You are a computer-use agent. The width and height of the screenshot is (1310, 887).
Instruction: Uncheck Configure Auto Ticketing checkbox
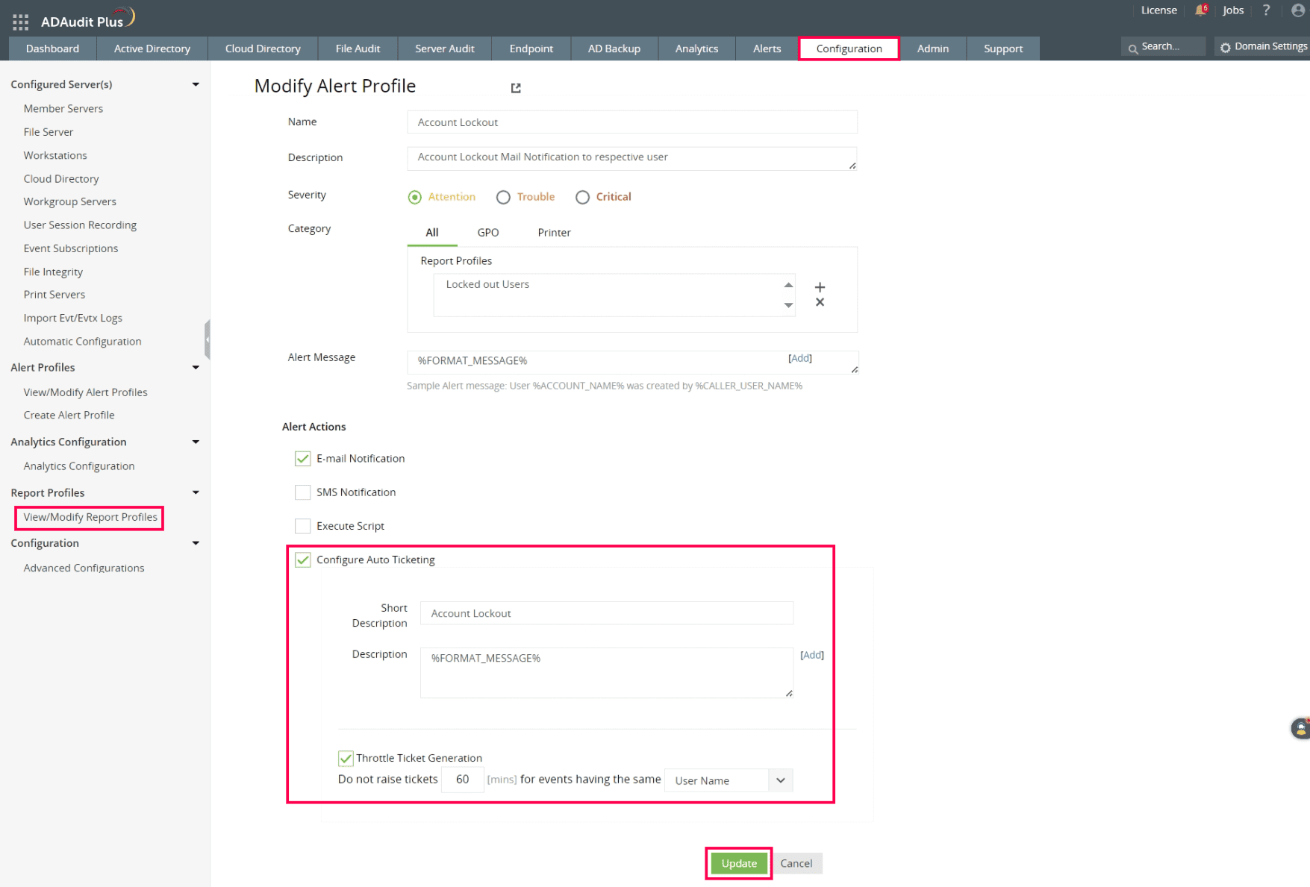[x=302, y=560]
